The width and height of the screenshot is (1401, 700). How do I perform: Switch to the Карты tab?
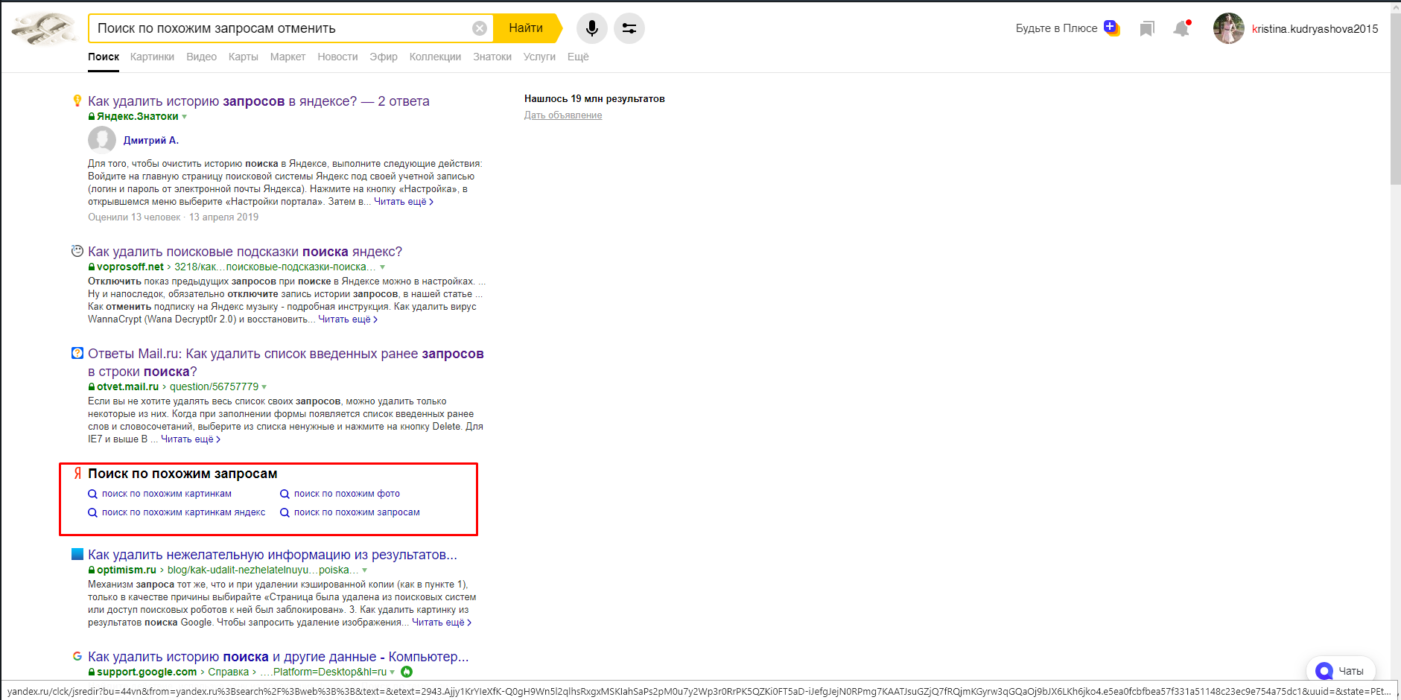[243, 57]
